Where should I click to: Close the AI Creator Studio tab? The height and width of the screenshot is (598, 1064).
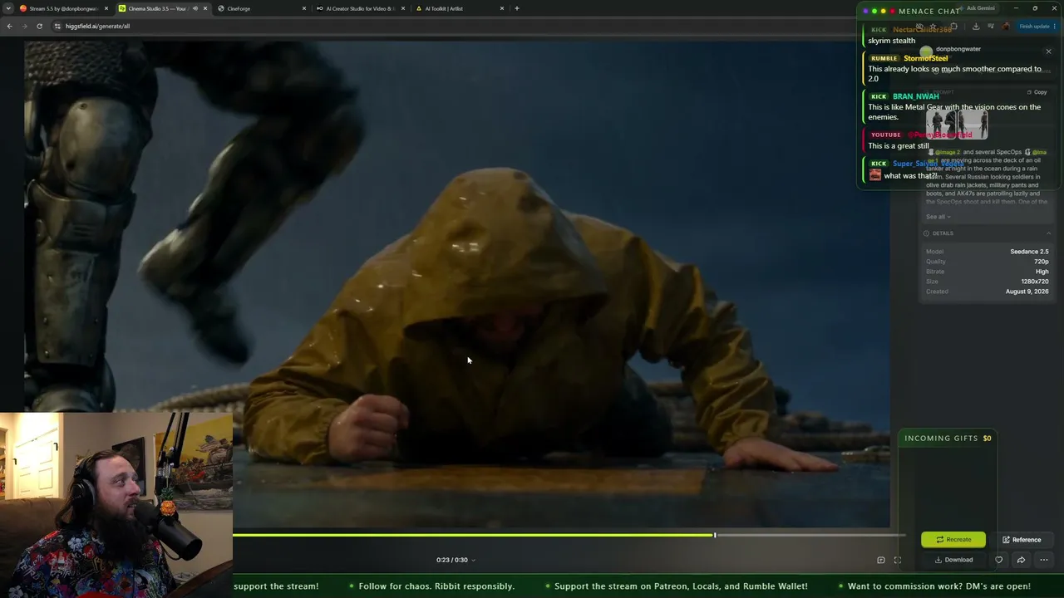(403, 8)
